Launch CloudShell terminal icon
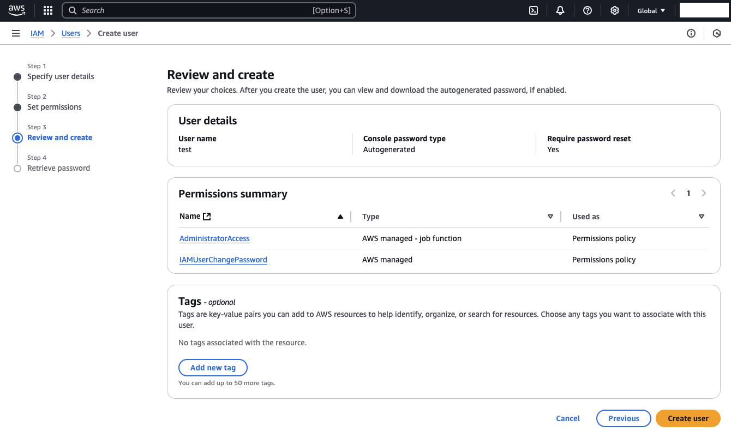Screen dimensions: 731x432 (x=534, y=10)
